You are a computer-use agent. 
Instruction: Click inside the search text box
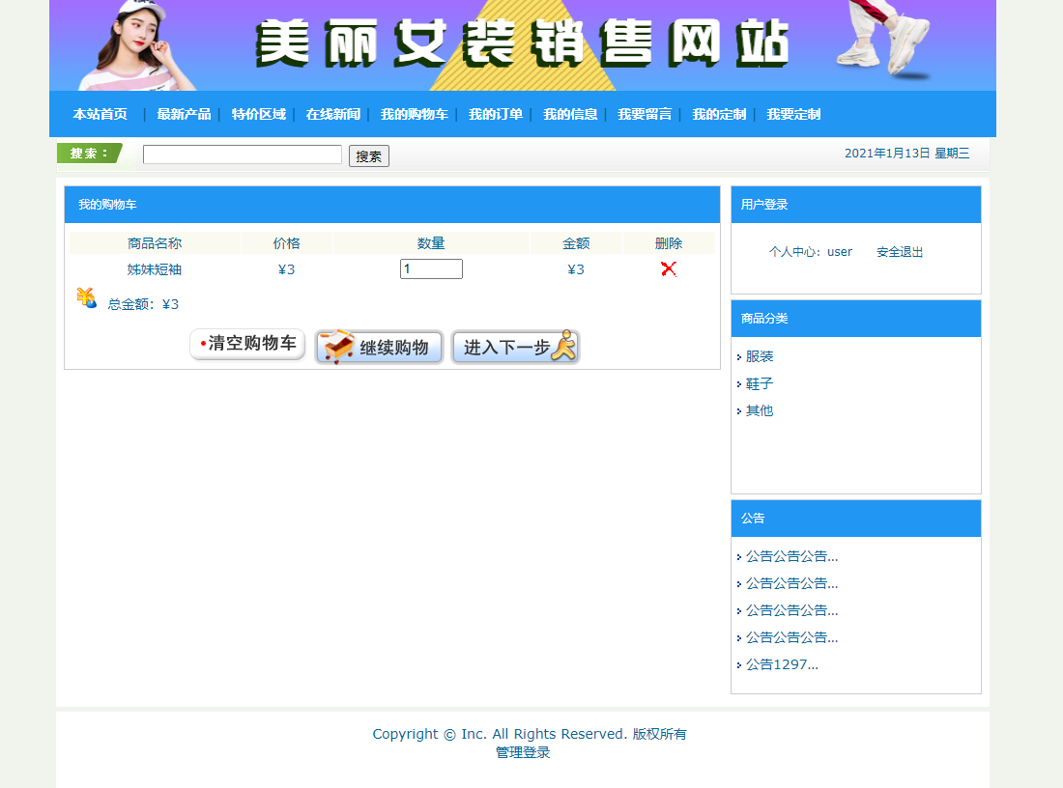242,153
